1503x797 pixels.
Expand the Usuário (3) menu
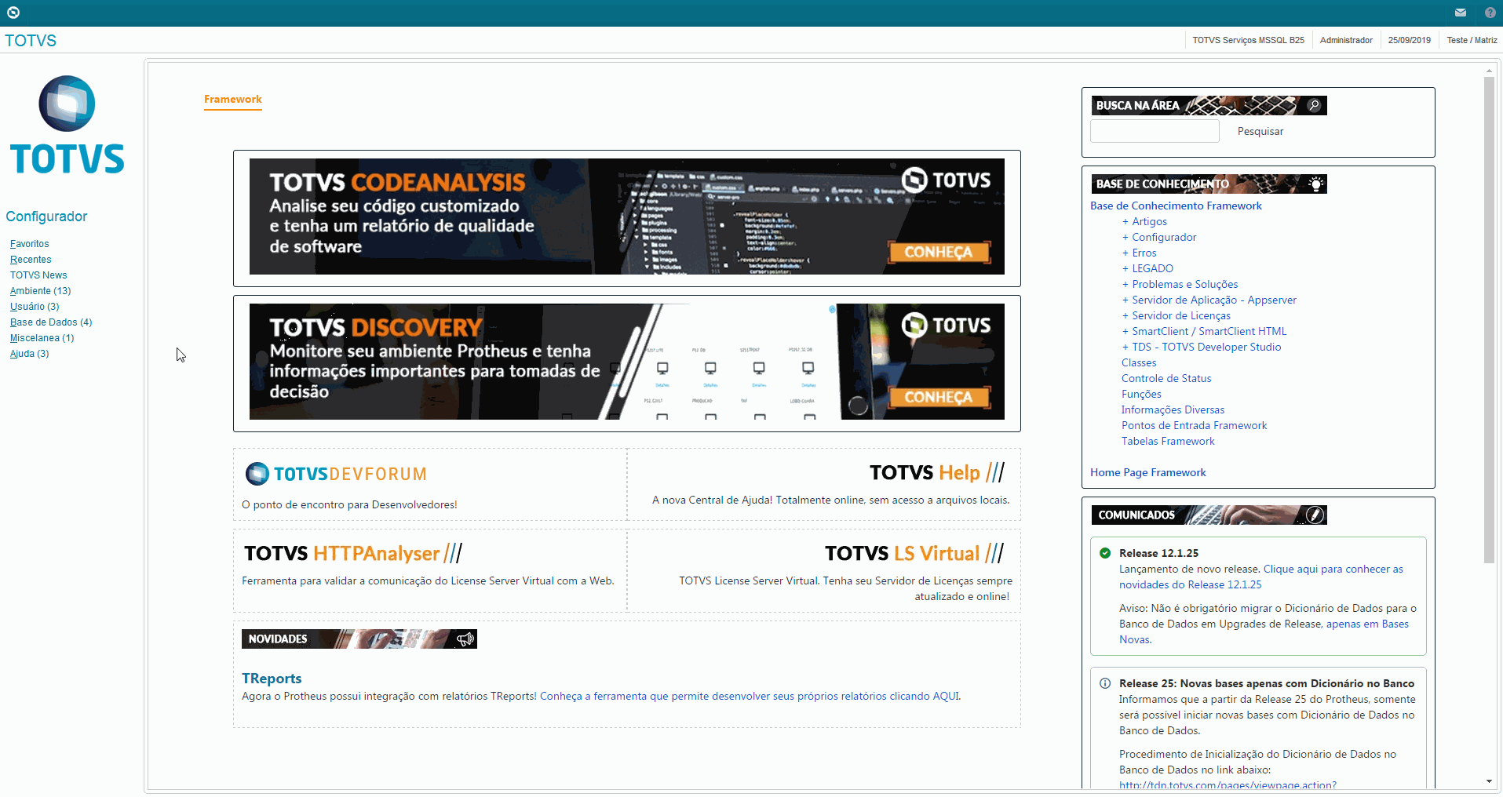click(35, 307)
